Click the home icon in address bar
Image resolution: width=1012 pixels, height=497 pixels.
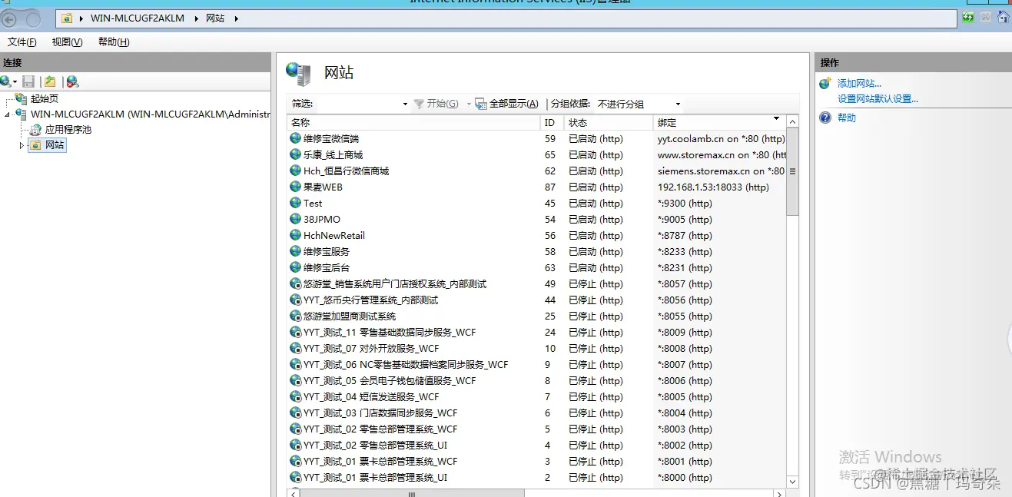[1002, 17]
